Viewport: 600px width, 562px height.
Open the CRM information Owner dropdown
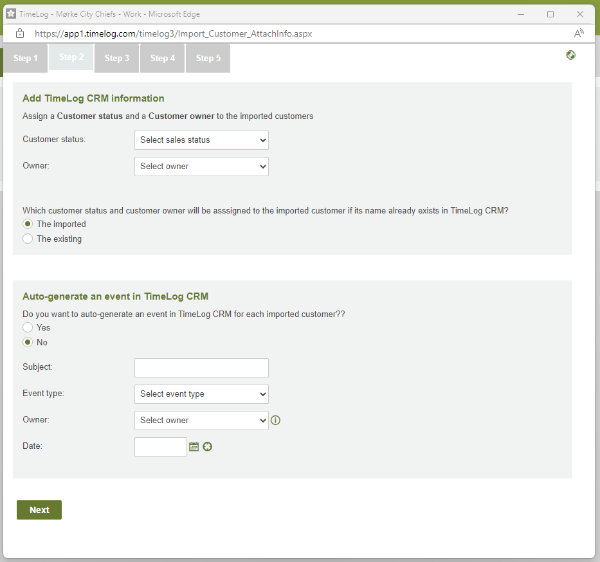tap(201, 166)
